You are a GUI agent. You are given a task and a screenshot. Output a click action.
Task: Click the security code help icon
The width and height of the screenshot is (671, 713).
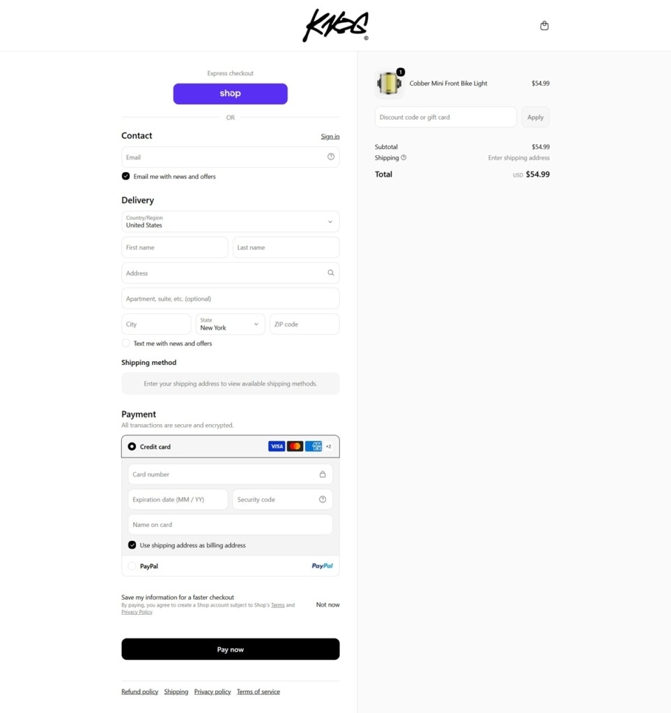pyautogui.click(x=323, y=499)
